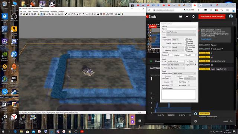Open the Weather dropdown
This screenshot has height=134, width=238.
click(x=176, y=65)
